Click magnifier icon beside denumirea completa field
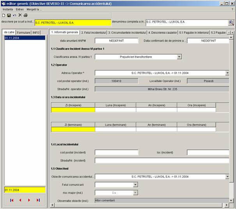This screenshot has width=236, height=209. click(x=231, y=23)
